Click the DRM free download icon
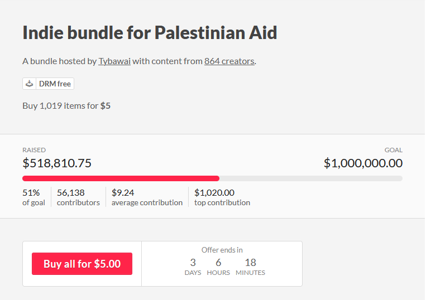This screenshot has height=300, width=426. click(x=30, y=84)
